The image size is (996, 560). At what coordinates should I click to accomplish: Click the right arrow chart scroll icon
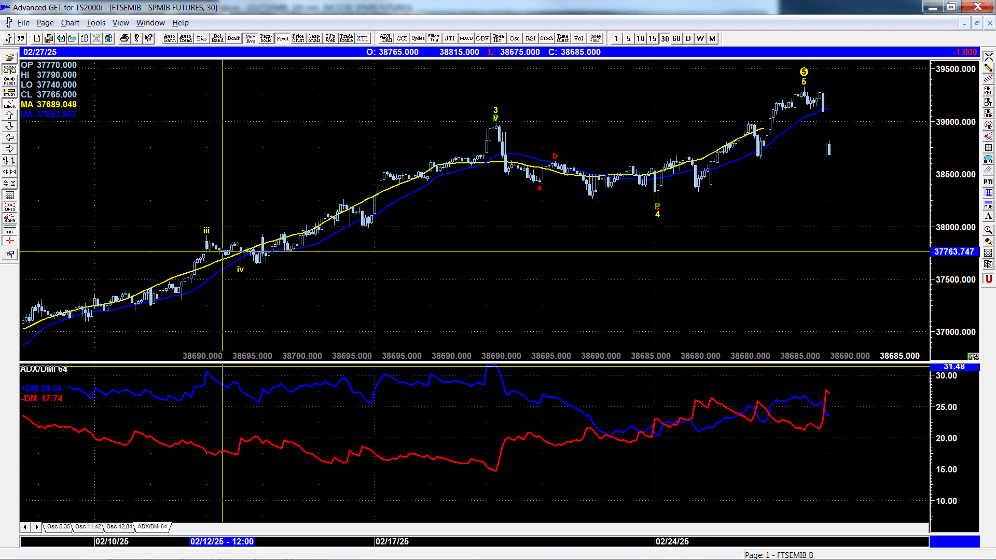point(9,149)
